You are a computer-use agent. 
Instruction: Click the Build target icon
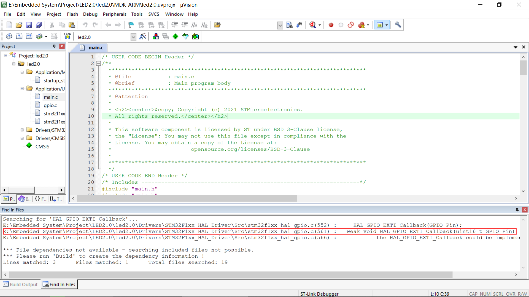[19, 37]
